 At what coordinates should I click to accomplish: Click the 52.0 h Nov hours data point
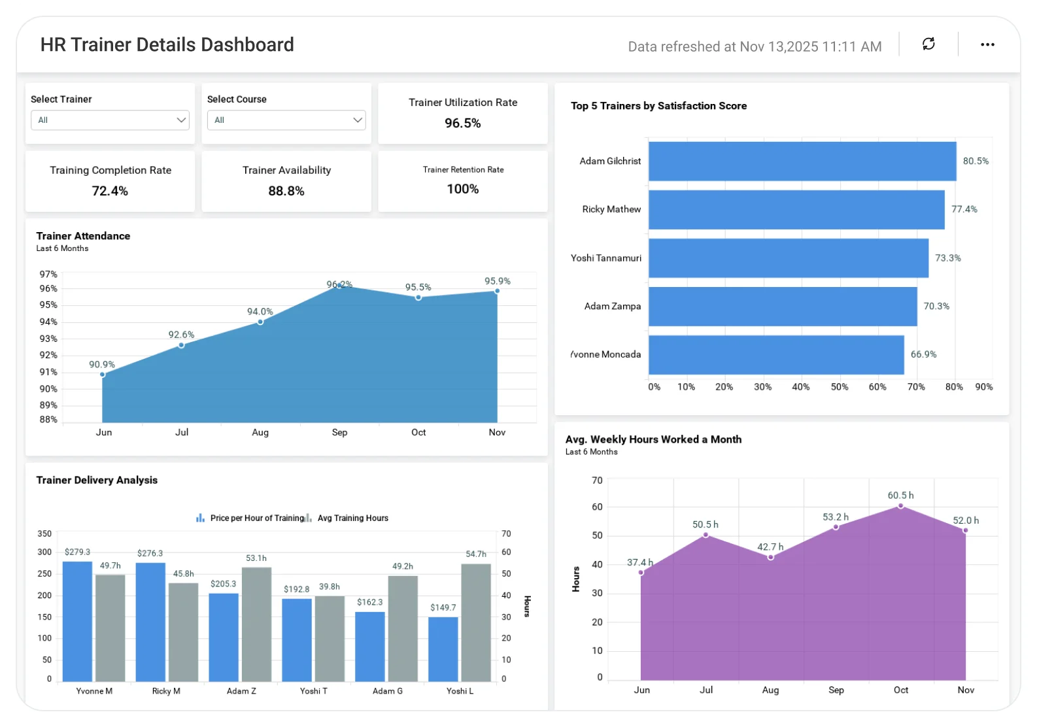click(x=966, y=530)
